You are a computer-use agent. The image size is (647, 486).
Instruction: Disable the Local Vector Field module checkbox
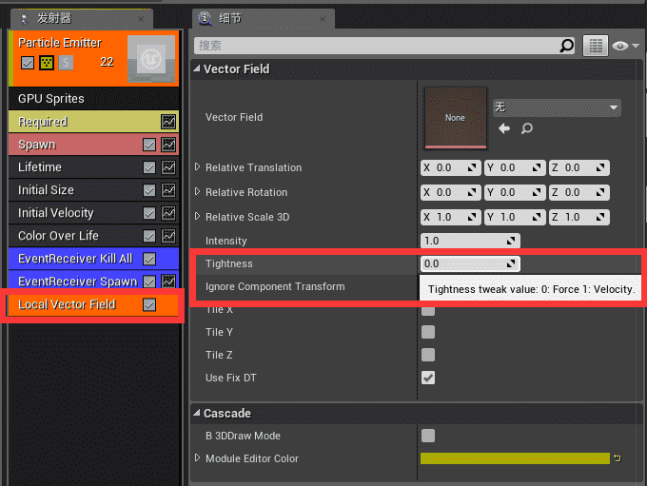point(149,304)
